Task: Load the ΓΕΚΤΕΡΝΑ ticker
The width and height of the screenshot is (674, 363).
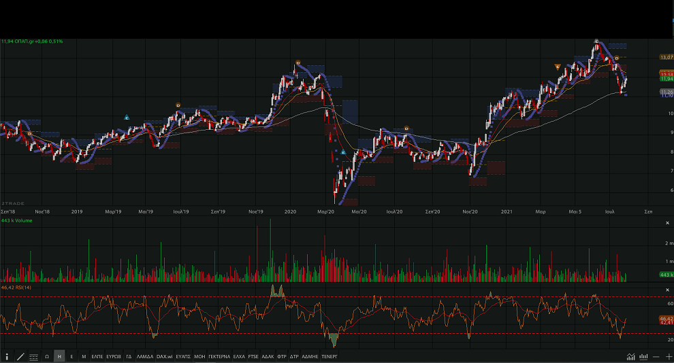Action: click(219, 356)
